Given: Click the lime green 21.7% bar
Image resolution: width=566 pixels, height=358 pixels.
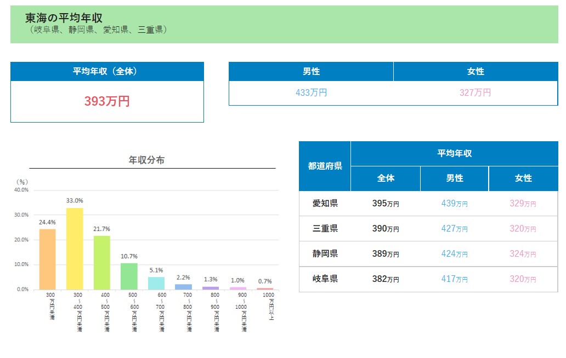Looking at the screenshot, I should tap(102, 263).
